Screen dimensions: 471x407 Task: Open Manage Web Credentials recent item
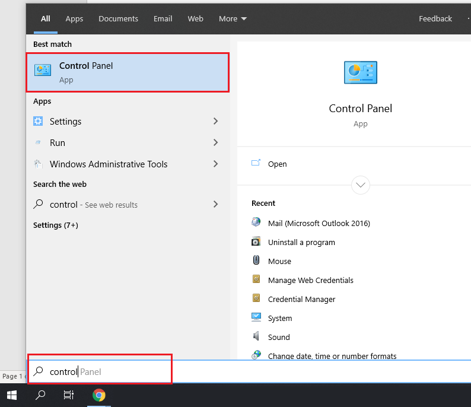tap(311, 280)
